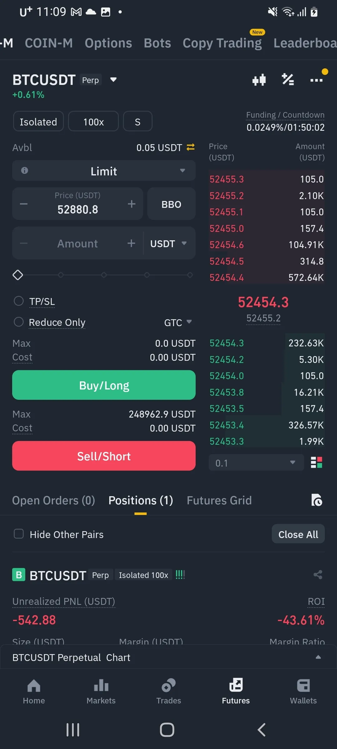
Task: Open the GTC time-in-force dropdown
Action: coord(178,322)
